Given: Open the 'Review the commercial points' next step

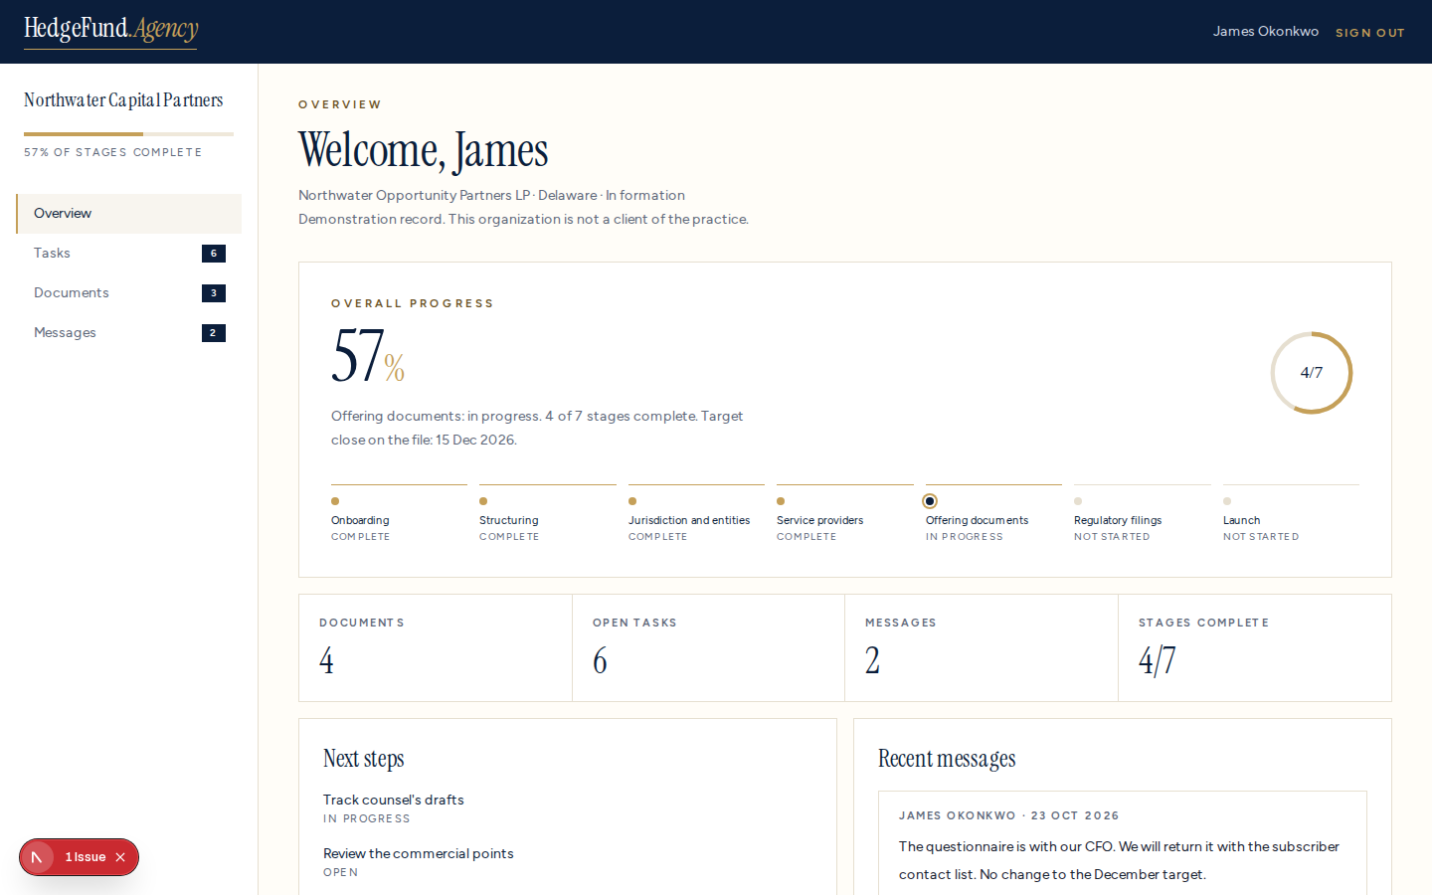Looking at the screenshot, I should coord(419,853).
